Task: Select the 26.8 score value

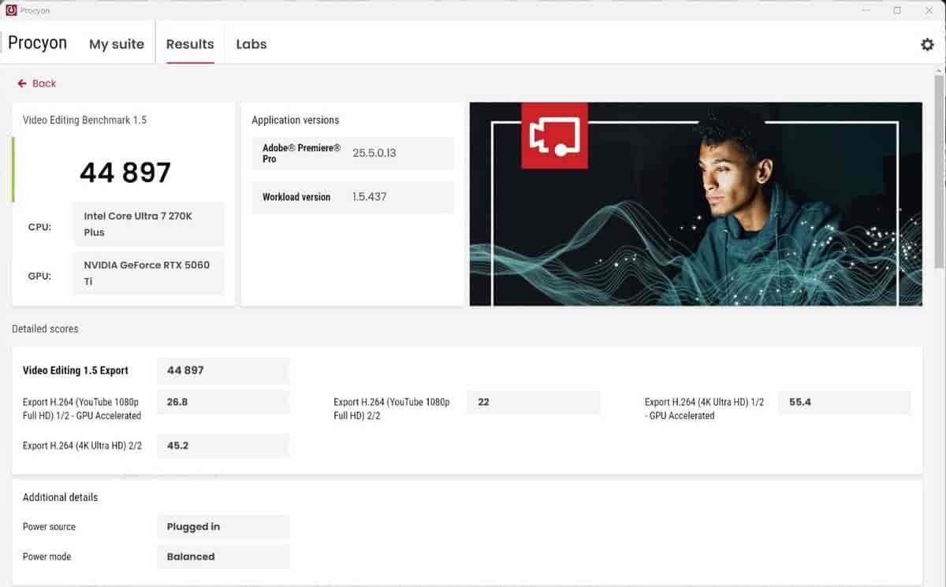Action: tap(223, 402)
